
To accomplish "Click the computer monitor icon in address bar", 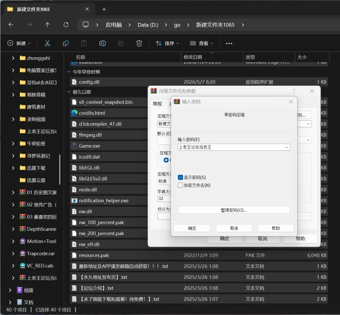I will pos(86,25).
